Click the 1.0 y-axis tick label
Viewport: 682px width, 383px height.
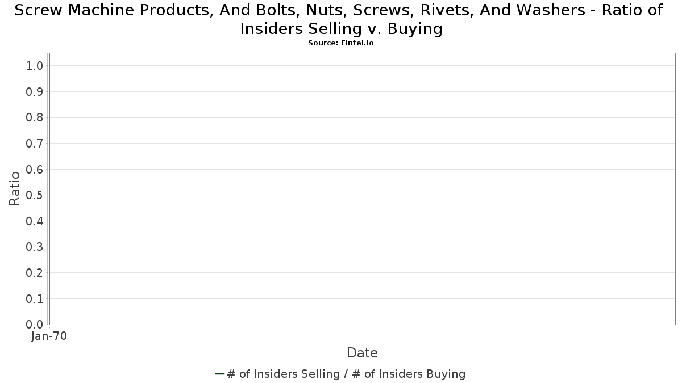tap(35, 66)
